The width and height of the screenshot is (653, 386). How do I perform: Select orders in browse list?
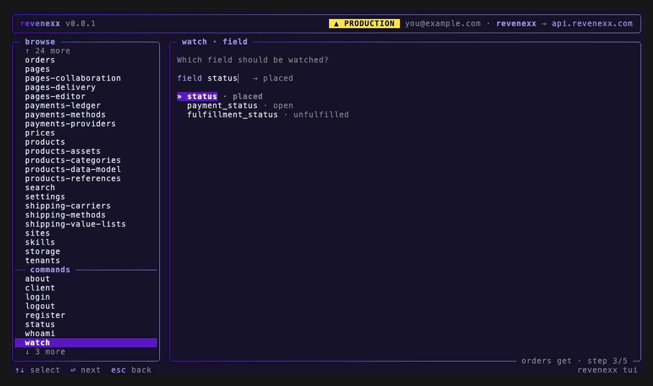tap(40, 60)
